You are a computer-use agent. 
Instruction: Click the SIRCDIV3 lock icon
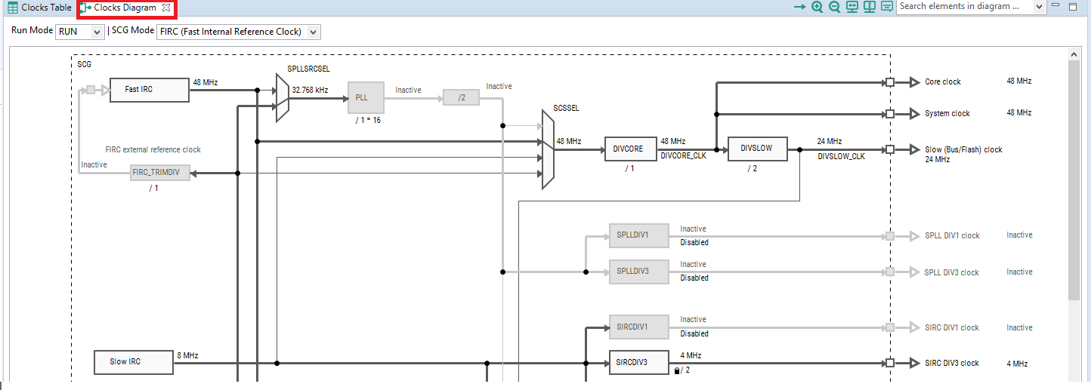(676, 370)
